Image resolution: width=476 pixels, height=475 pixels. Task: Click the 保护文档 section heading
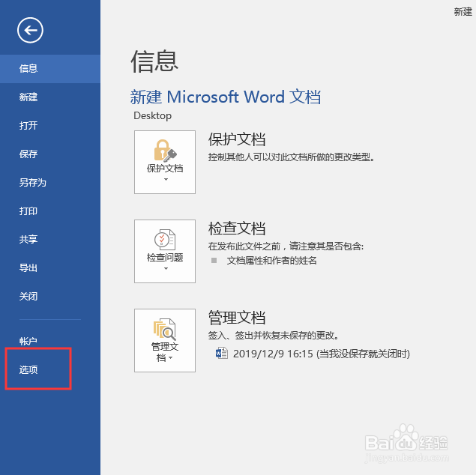237,139
